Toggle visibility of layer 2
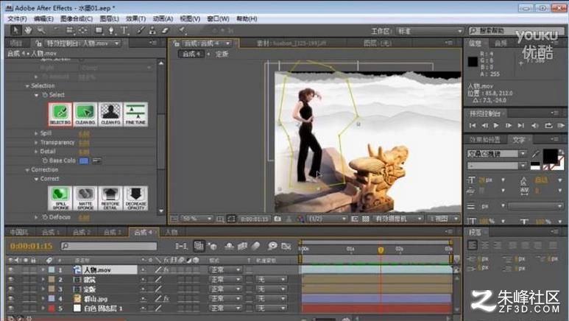 pyautogui.click(x=10, y=280)
